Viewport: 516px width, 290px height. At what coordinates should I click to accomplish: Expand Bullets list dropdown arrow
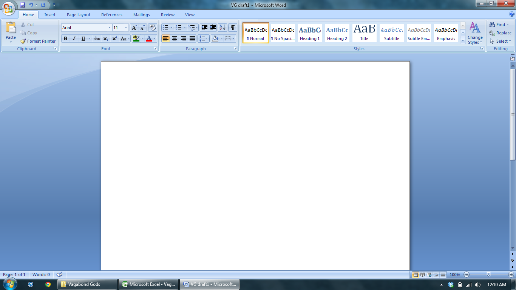click(171, 28)
